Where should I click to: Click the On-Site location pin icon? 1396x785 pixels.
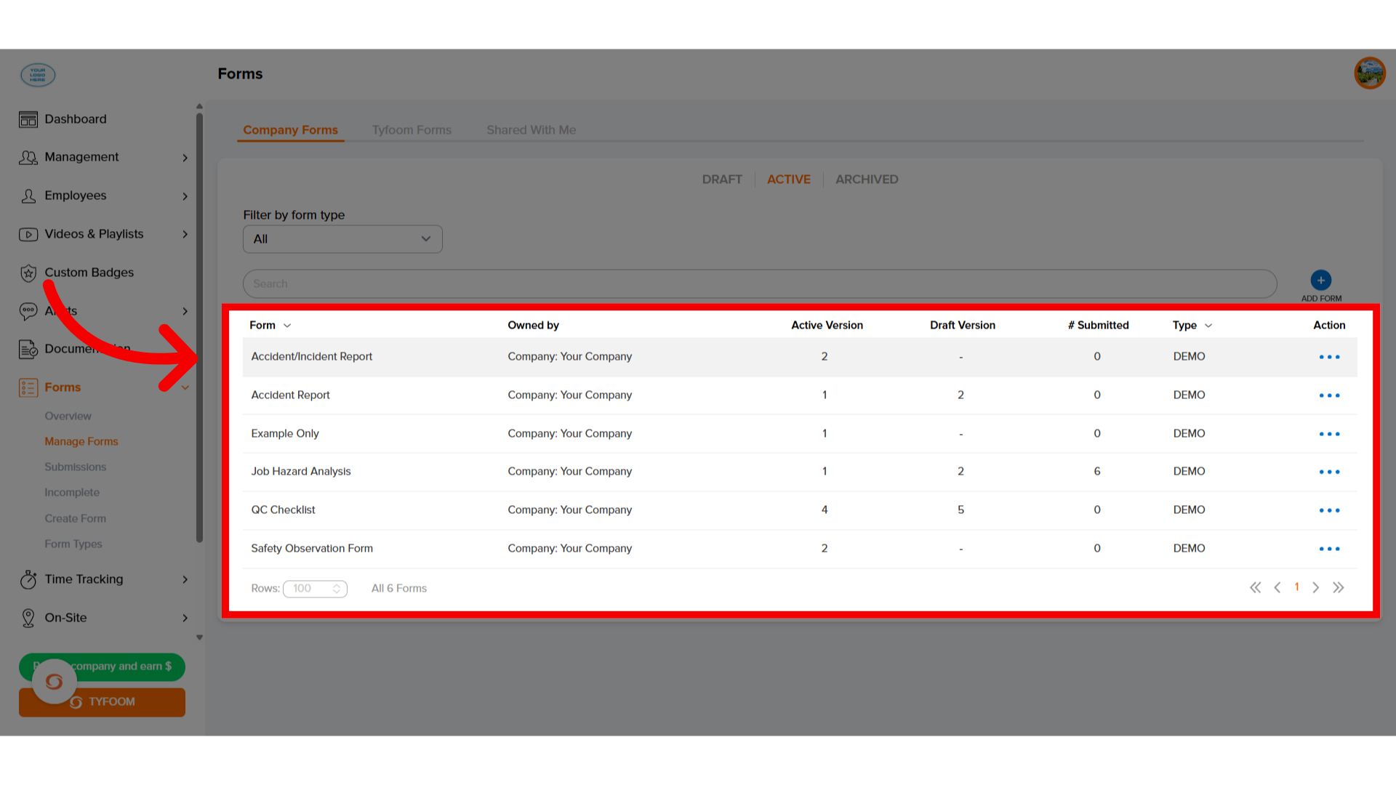tap(28, 618)
